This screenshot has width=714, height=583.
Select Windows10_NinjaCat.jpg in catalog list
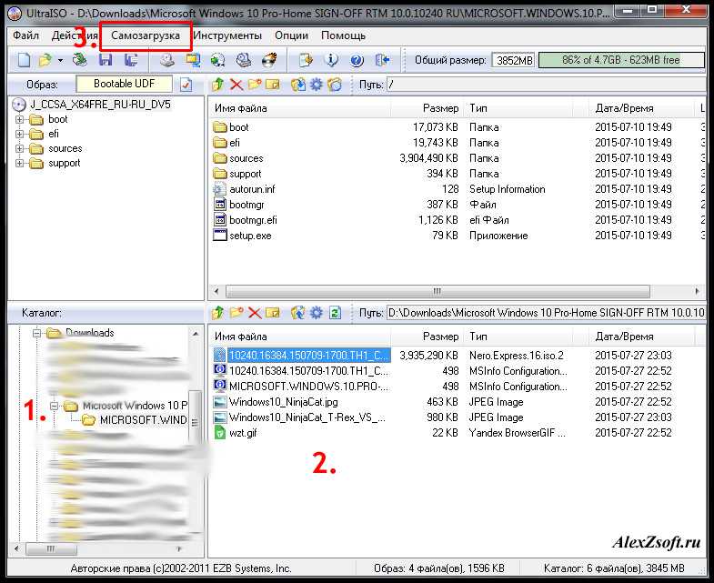pos(283,402)
